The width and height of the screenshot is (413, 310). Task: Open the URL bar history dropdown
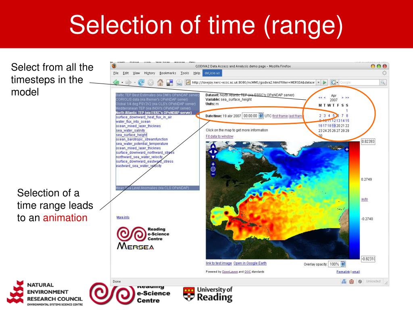point(319,82)
